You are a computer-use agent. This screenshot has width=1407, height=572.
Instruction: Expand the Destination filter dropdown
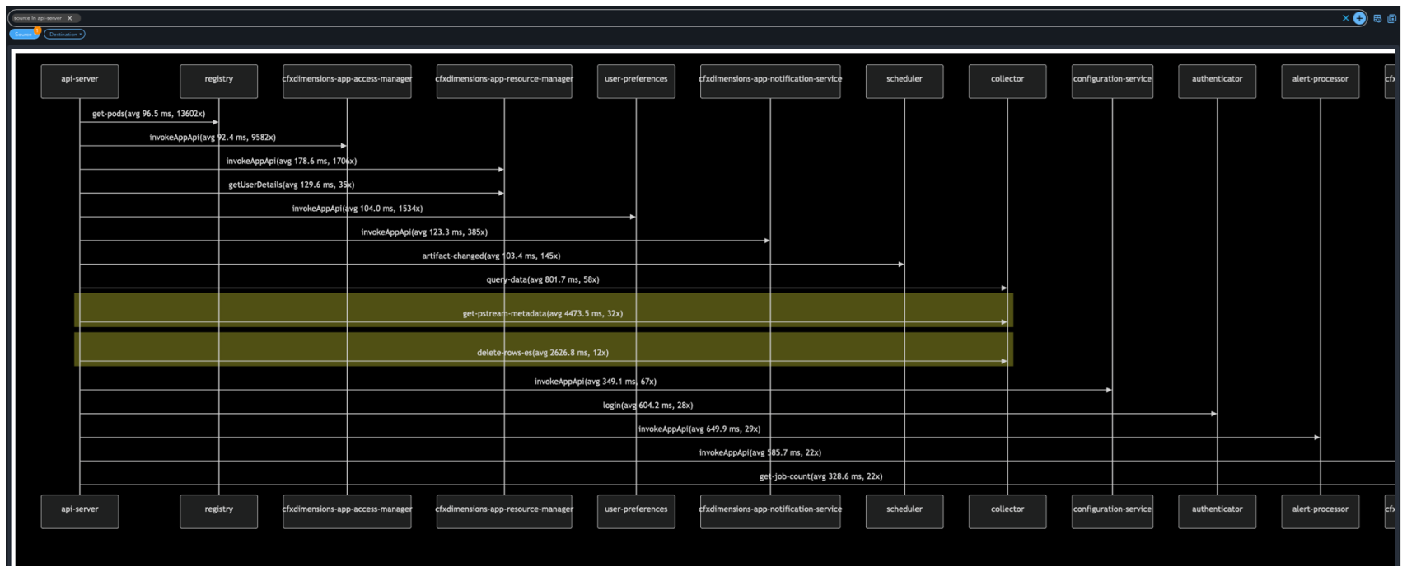64,35
